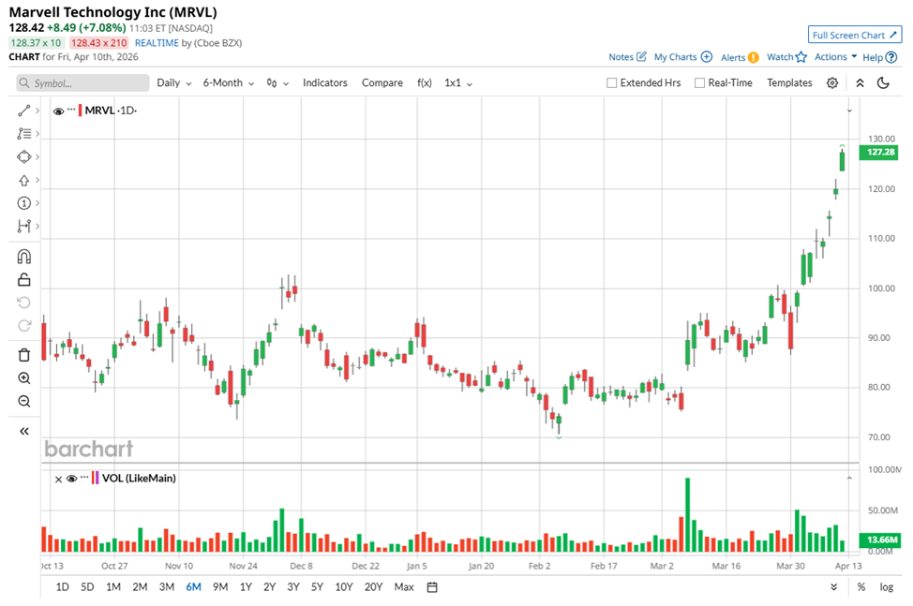Open the Fibonacci/text list tool
This screenshot has height=606, width=913.
(x=23, y=134)
